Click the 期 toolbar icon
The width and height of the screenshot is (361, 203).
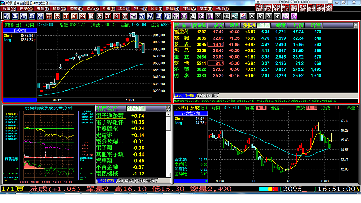click(159, 16)
